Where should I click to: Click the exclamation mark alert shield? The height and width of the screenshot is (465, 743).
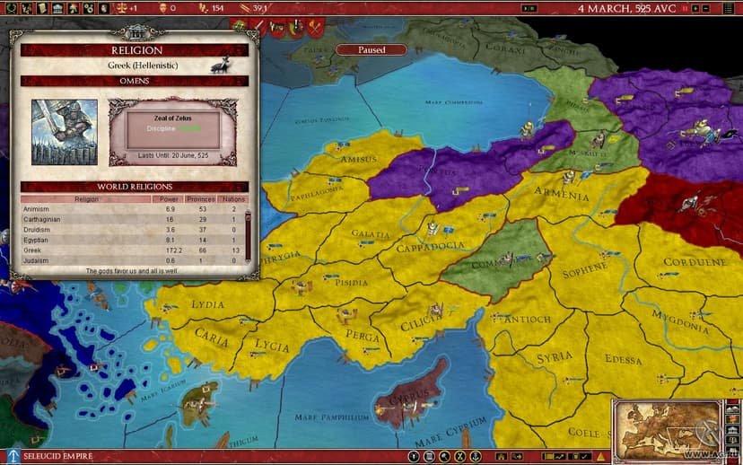296,29
